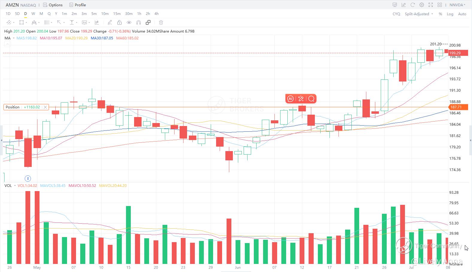Open the bar chart statistics tool

[97, 22]
